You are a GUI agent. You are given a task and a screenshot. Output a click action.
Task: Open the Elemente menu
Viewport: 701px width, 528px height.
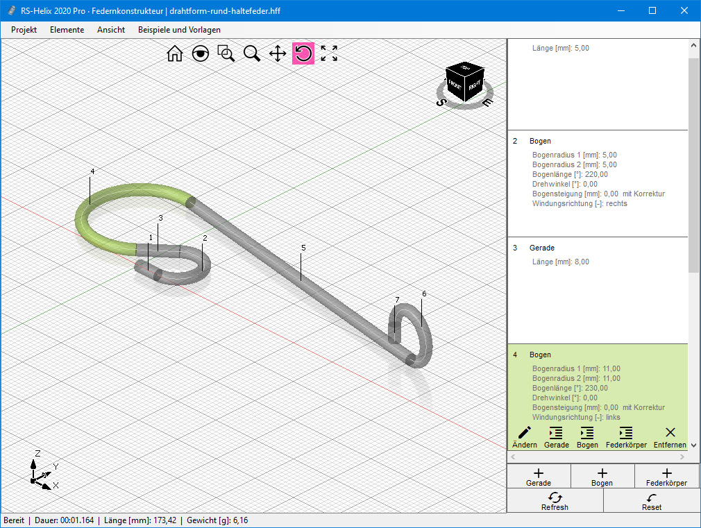[67, 30]
